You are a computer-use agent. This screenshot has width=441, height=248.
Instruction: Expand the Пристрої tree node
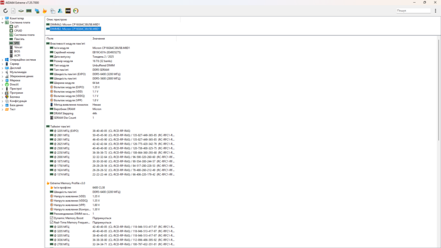tap(3, 89)
